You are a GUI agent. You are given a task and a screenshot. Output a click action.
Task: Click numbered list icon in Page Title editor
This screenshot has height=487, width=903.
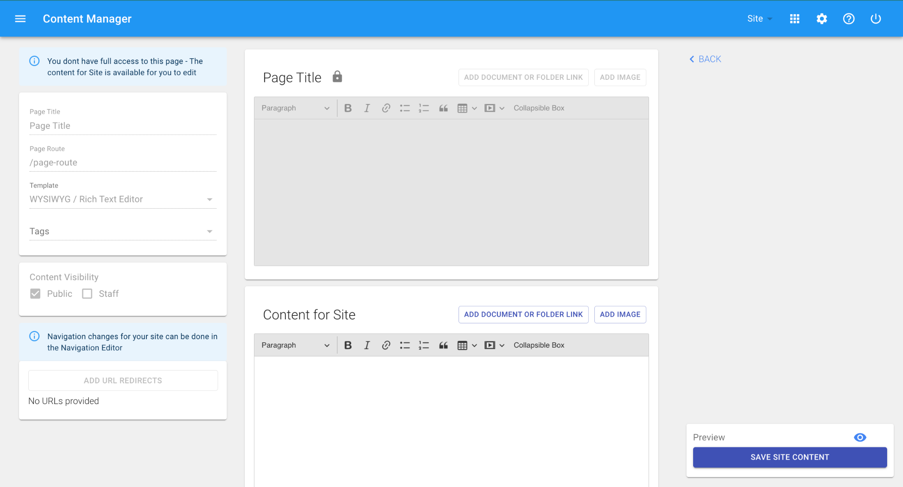424,108
